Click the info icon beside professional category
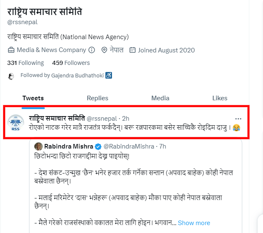This screenshot has height=233, width=263. coord(92,50)
